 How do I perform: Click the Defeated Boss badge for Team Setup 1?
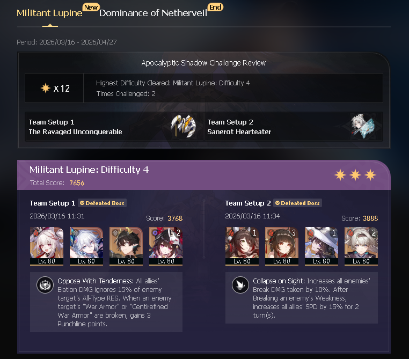(x=102, y=203)
